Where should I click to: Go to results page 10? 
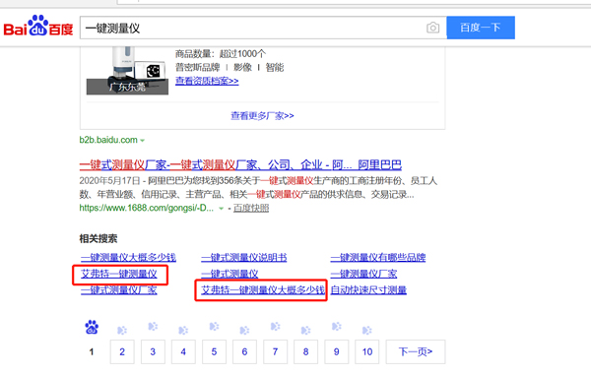(367, 351)
